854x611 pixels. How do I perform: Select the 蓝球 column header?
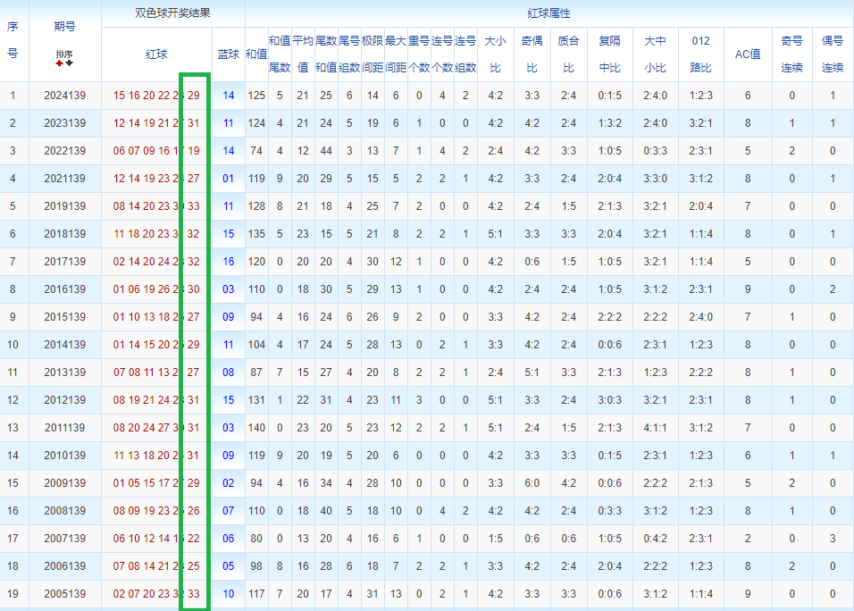(x=228, y=54)
